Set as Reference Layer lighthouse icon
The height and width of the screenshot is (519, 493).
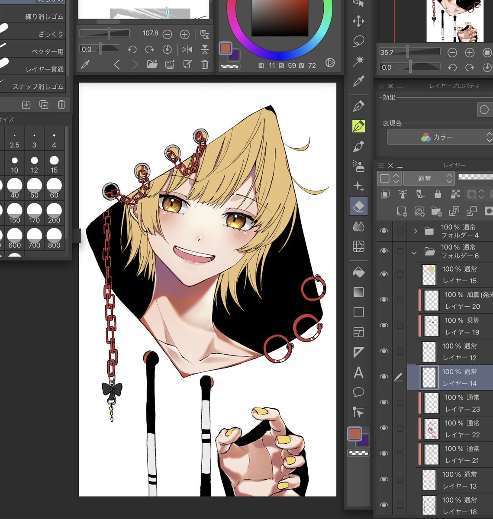403,195
